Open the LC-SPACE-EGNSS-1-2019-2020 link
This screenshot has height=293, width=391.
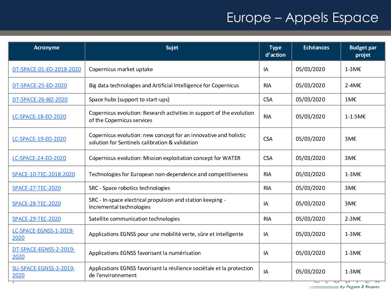click(43, 231)
